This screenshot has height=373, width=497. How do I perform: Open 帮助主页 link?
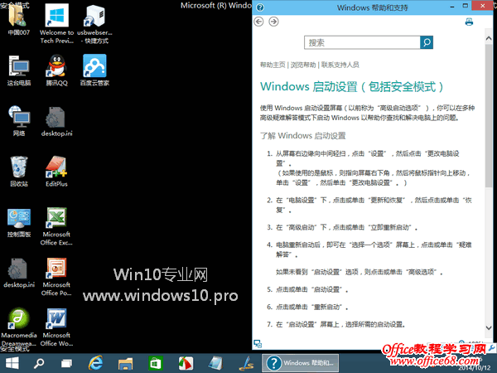273,65
